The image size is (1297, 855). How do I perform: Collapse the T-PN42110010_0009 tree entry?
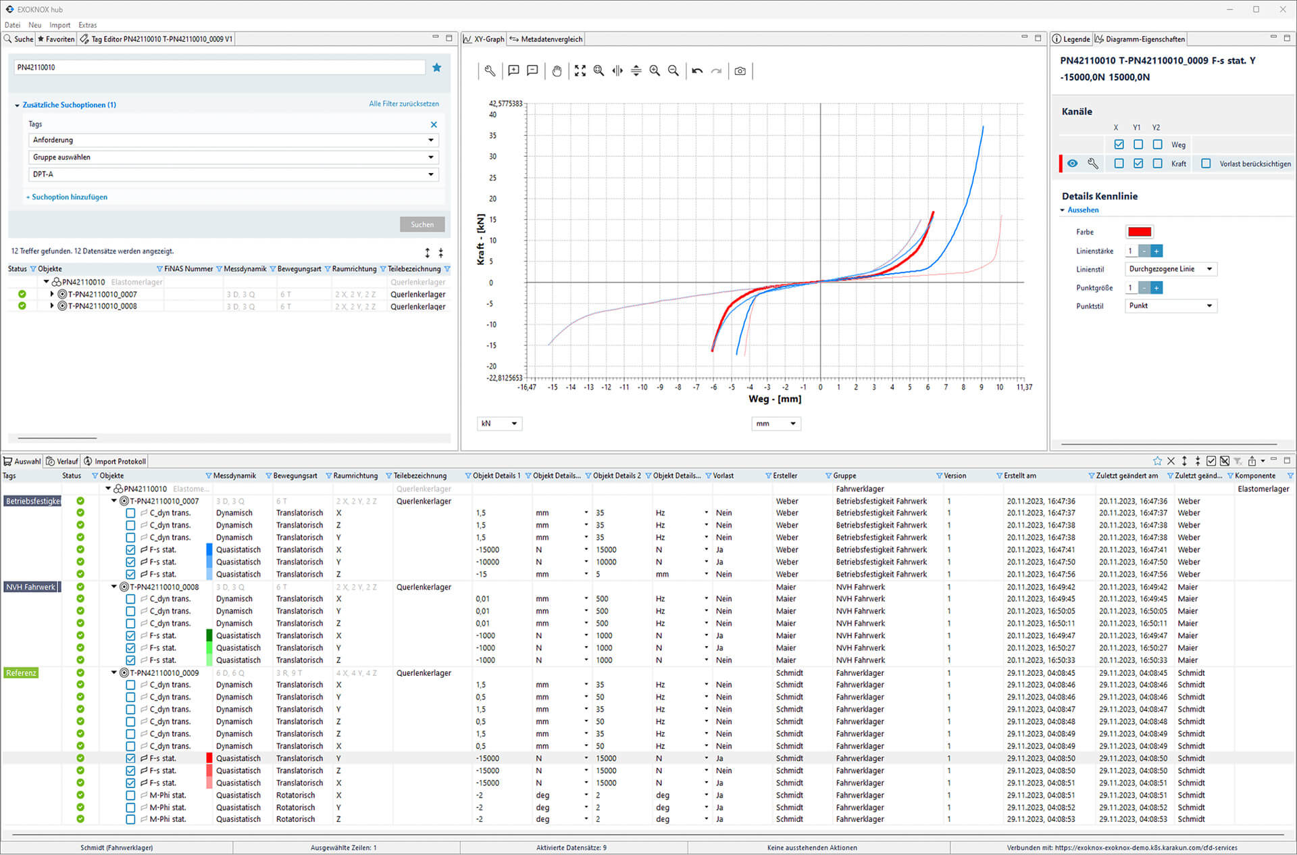[x=113, y=673]
